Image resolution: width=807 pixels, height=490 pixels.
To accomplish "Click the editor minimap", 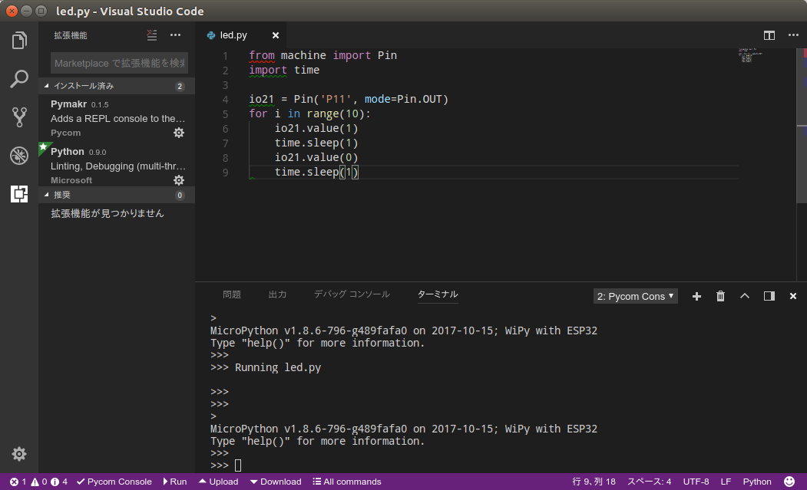I will [750, 55].
